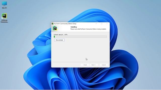Click 'Extract: app.jar' status text
The width and height of the screenshot is (161, 90).
coord(61,34)
